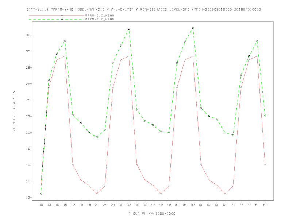
Task: Select red plus data point at hour 84
Action: (x=265, y=164)
